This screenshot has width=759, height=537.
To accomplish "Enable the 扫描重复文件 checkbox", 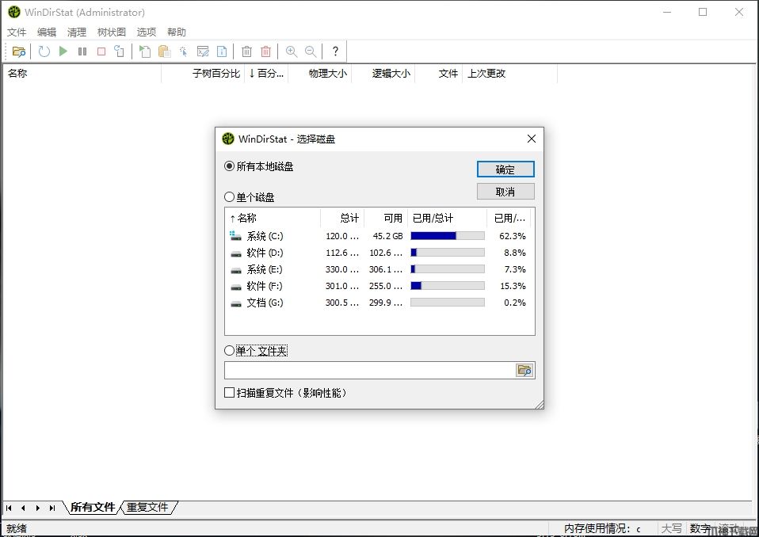I will 230,392.
